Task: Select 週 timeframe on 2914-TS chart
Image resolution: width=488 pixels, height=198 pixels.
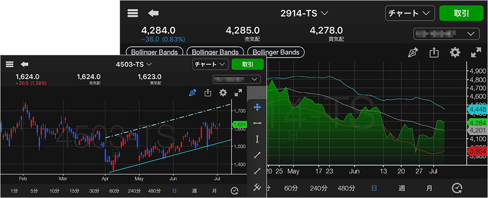Action: pos(402,188)
